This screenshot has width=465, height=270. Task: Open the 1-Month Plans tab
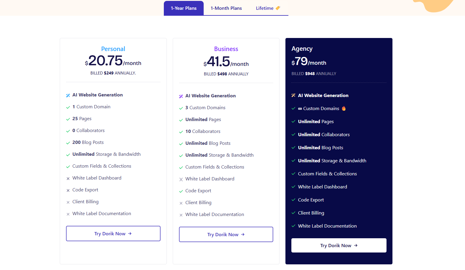point(226,8)
